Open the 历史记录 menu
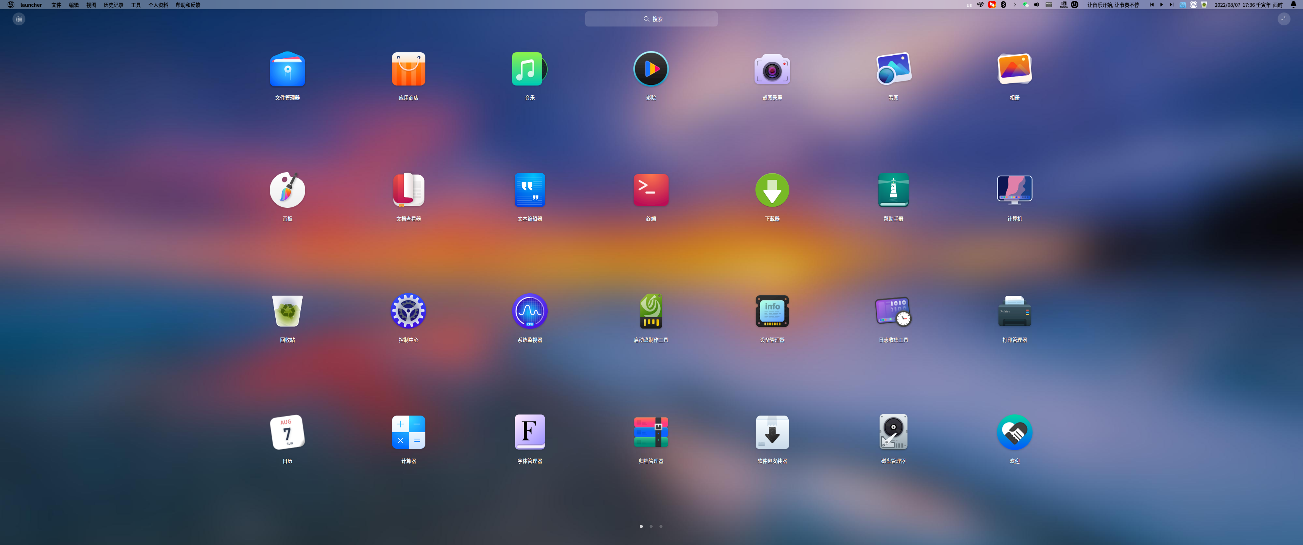Image resolution: width=1303 pixels, height=545 pixels. (x=113, y=5)
